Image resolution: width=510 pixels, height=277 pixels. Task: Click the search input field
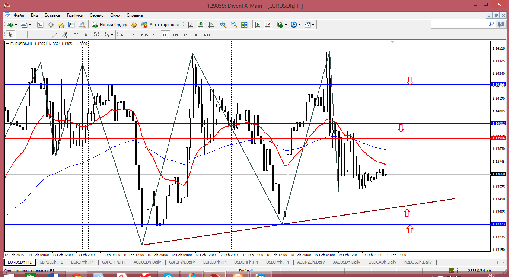[460, 24]
